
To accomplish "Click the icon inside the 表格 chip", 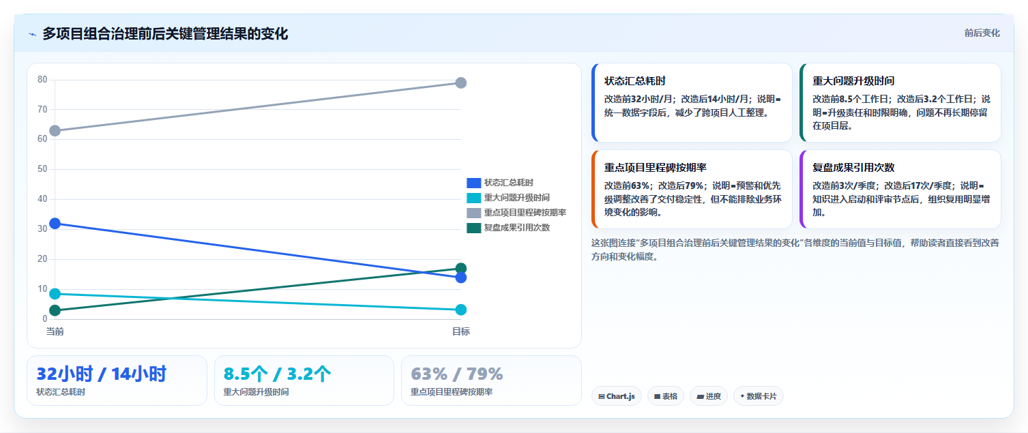I will point(658,396).
